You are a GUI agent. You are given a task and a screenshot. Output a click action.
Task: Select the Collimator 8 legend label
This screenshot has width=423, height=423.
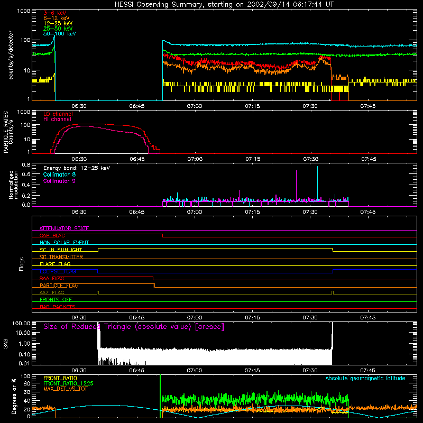point(59,174)
